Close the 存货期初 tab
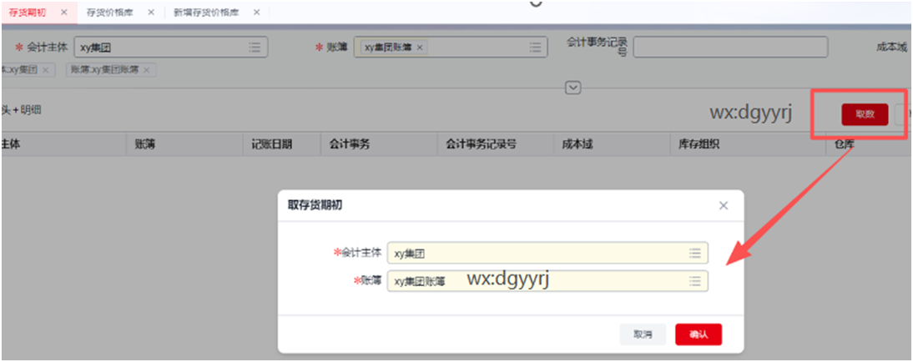 [64, 13]
